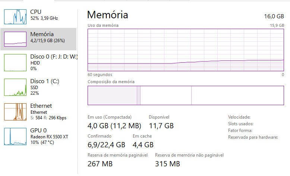Click the Em cache 4,4 GB value
Viewport: 290px width, 176px height.
pos(143,145)
